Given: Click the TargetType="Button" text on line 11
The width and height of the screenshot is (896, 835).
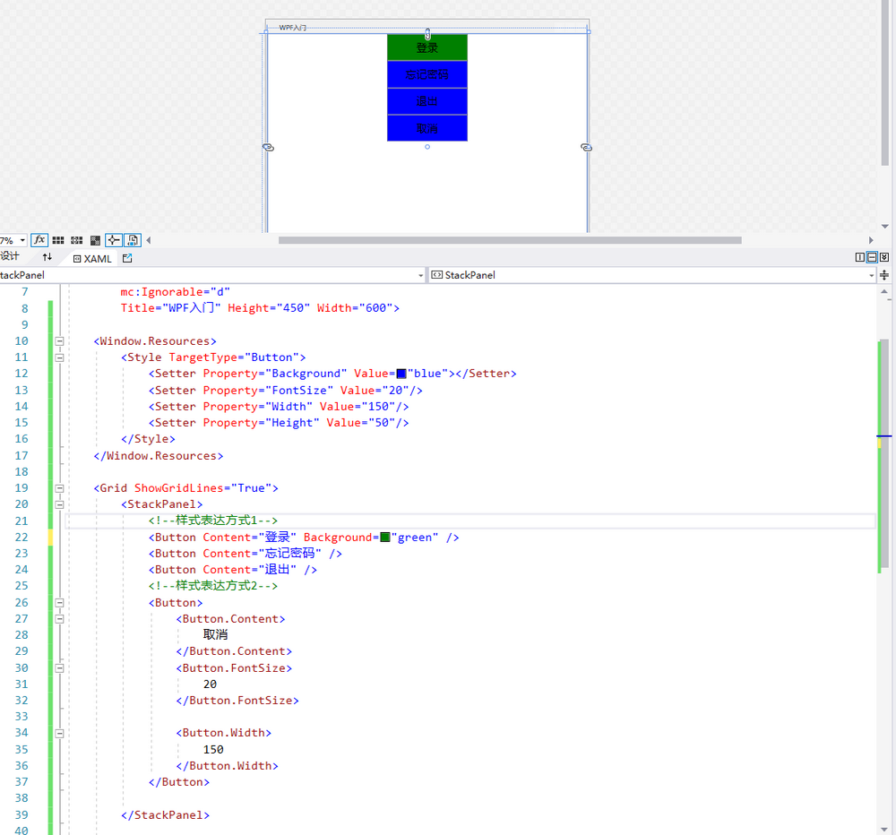Looking at the screenshot, I should [x=234, y=357].
